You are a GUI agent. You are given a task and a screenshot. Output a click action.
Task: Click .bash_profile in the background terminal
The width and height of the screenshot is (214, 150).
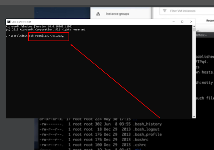(147, 134)
